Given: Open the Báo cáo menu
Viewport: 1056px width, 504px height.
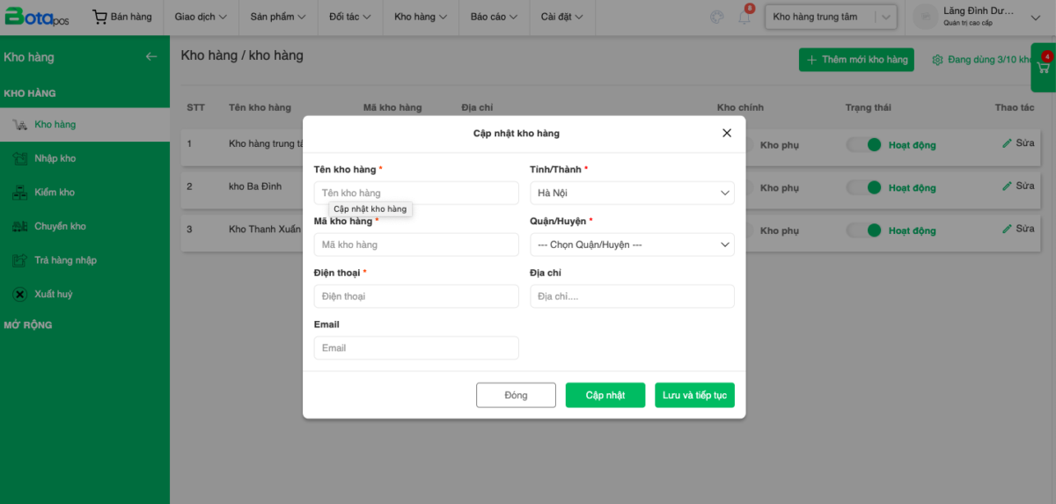Looking at the screenshot, I should pyautogui.click(x=496, y=17).
